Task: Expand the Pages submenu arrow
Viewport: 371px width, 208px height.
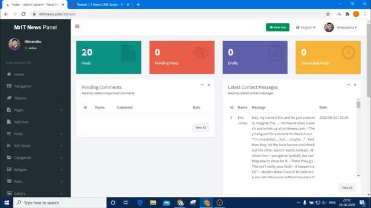Action: [x=61, y=110]
